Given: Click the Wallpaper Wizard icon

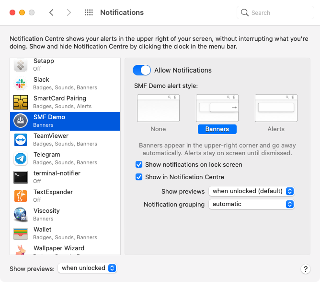Looking at the screenshot, I should [x=21, y=250].
